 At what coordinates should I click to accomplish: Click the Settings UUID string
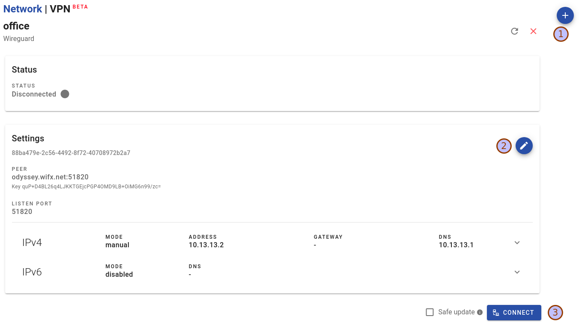(71, 153)
